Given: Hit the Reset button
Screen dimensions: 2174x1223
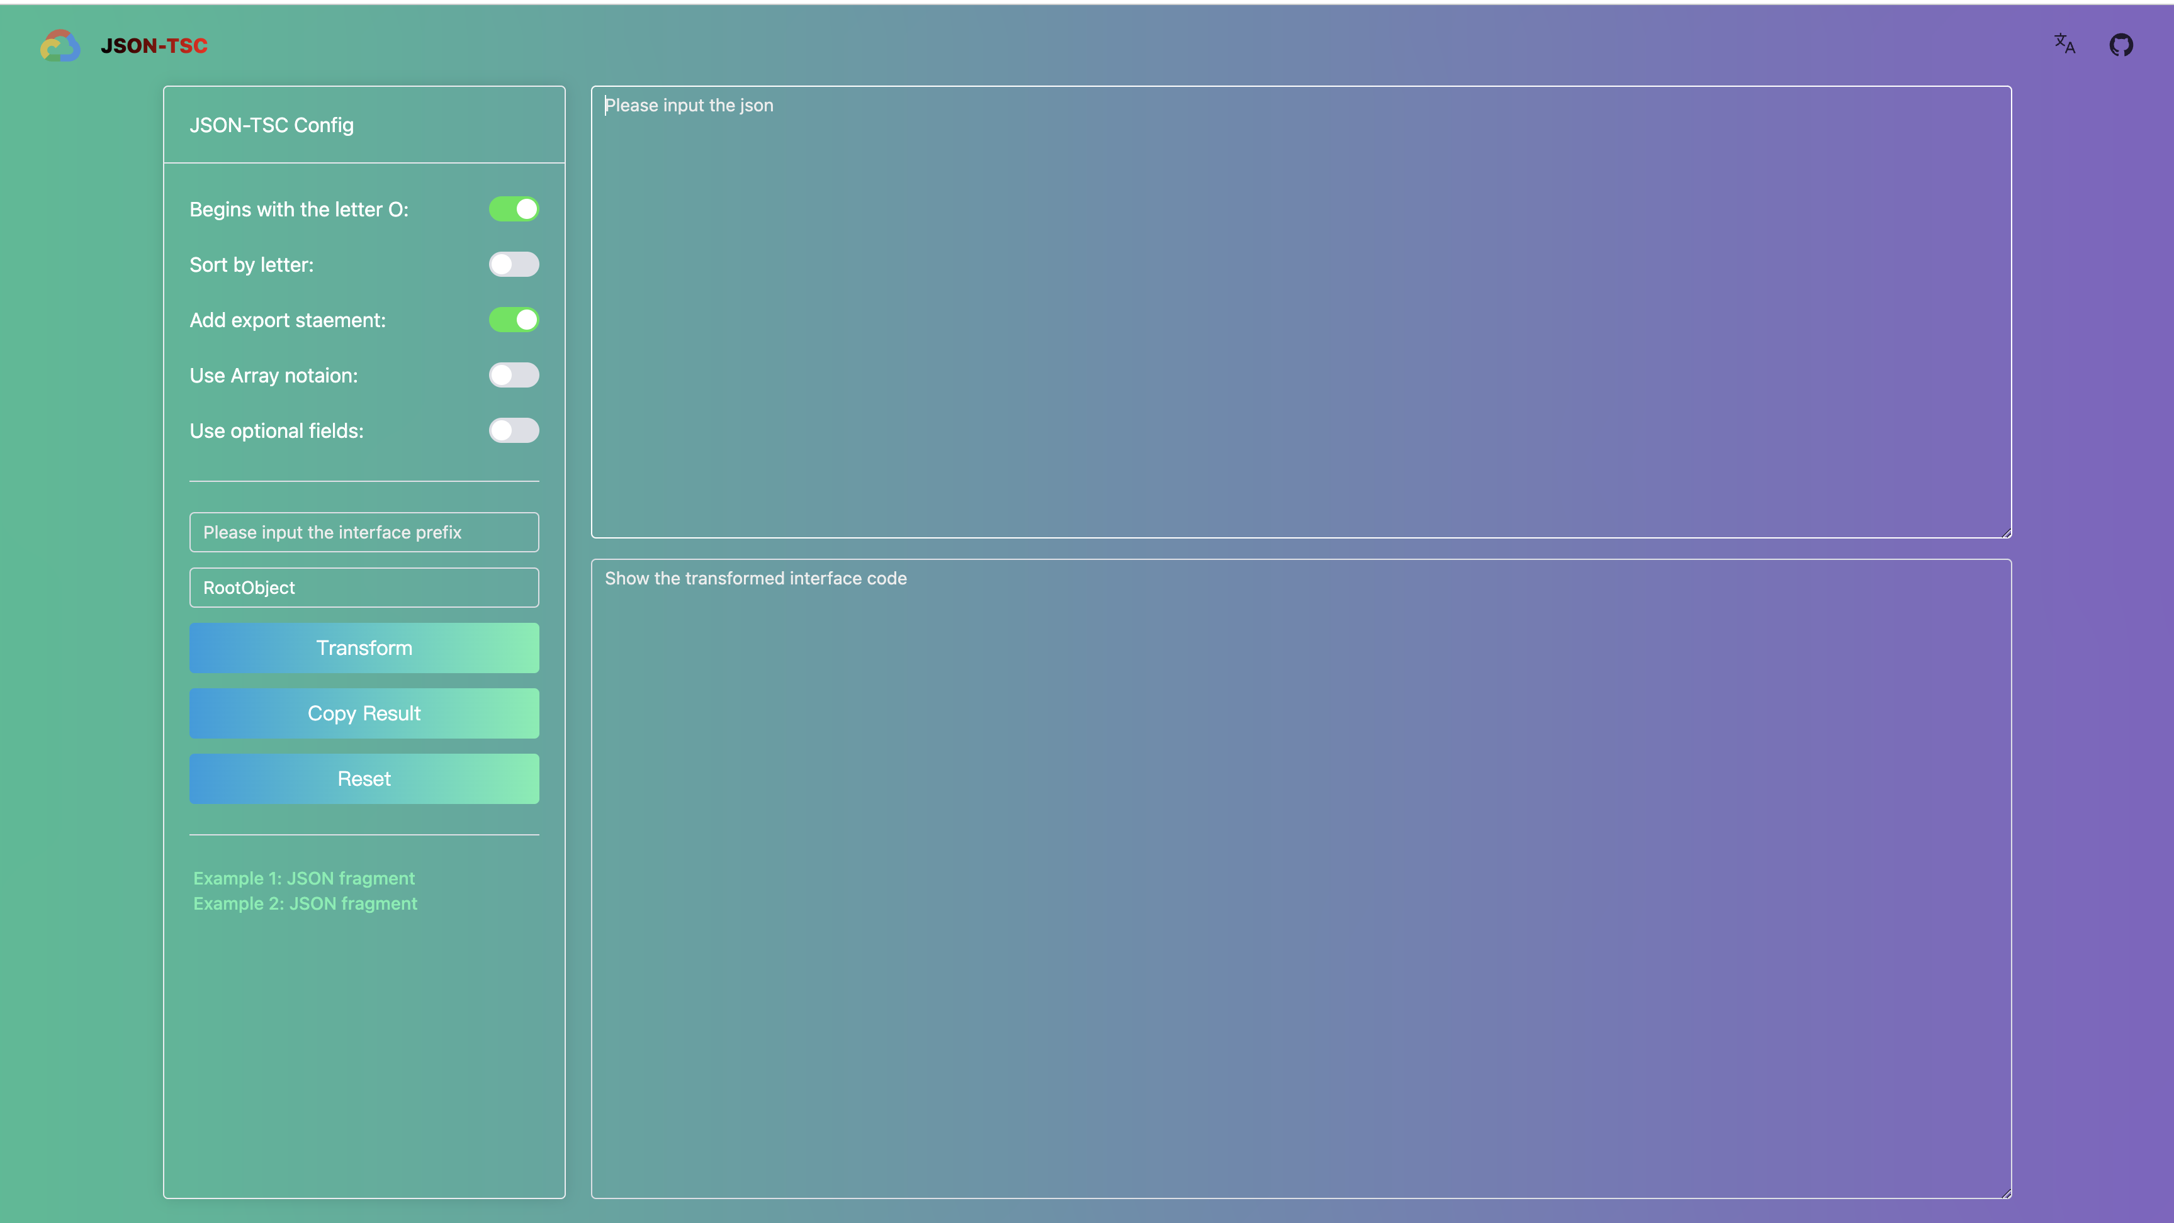Looking at the screenshot, I should click(364, 778).
